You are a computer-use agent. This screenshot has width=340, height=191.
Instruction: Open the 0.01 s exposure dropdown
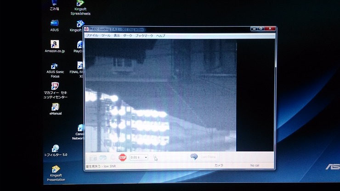click(139, 157)
